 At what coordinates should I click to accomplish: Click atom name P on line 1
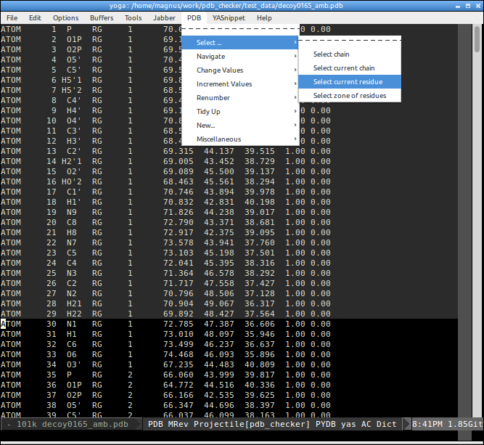click(69, 29)
